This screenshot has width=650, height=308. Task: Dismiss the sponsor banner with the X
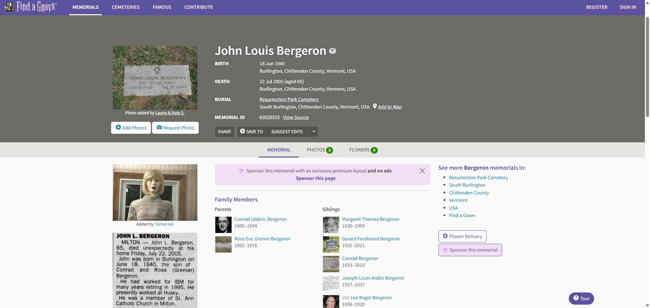(422, 171)
